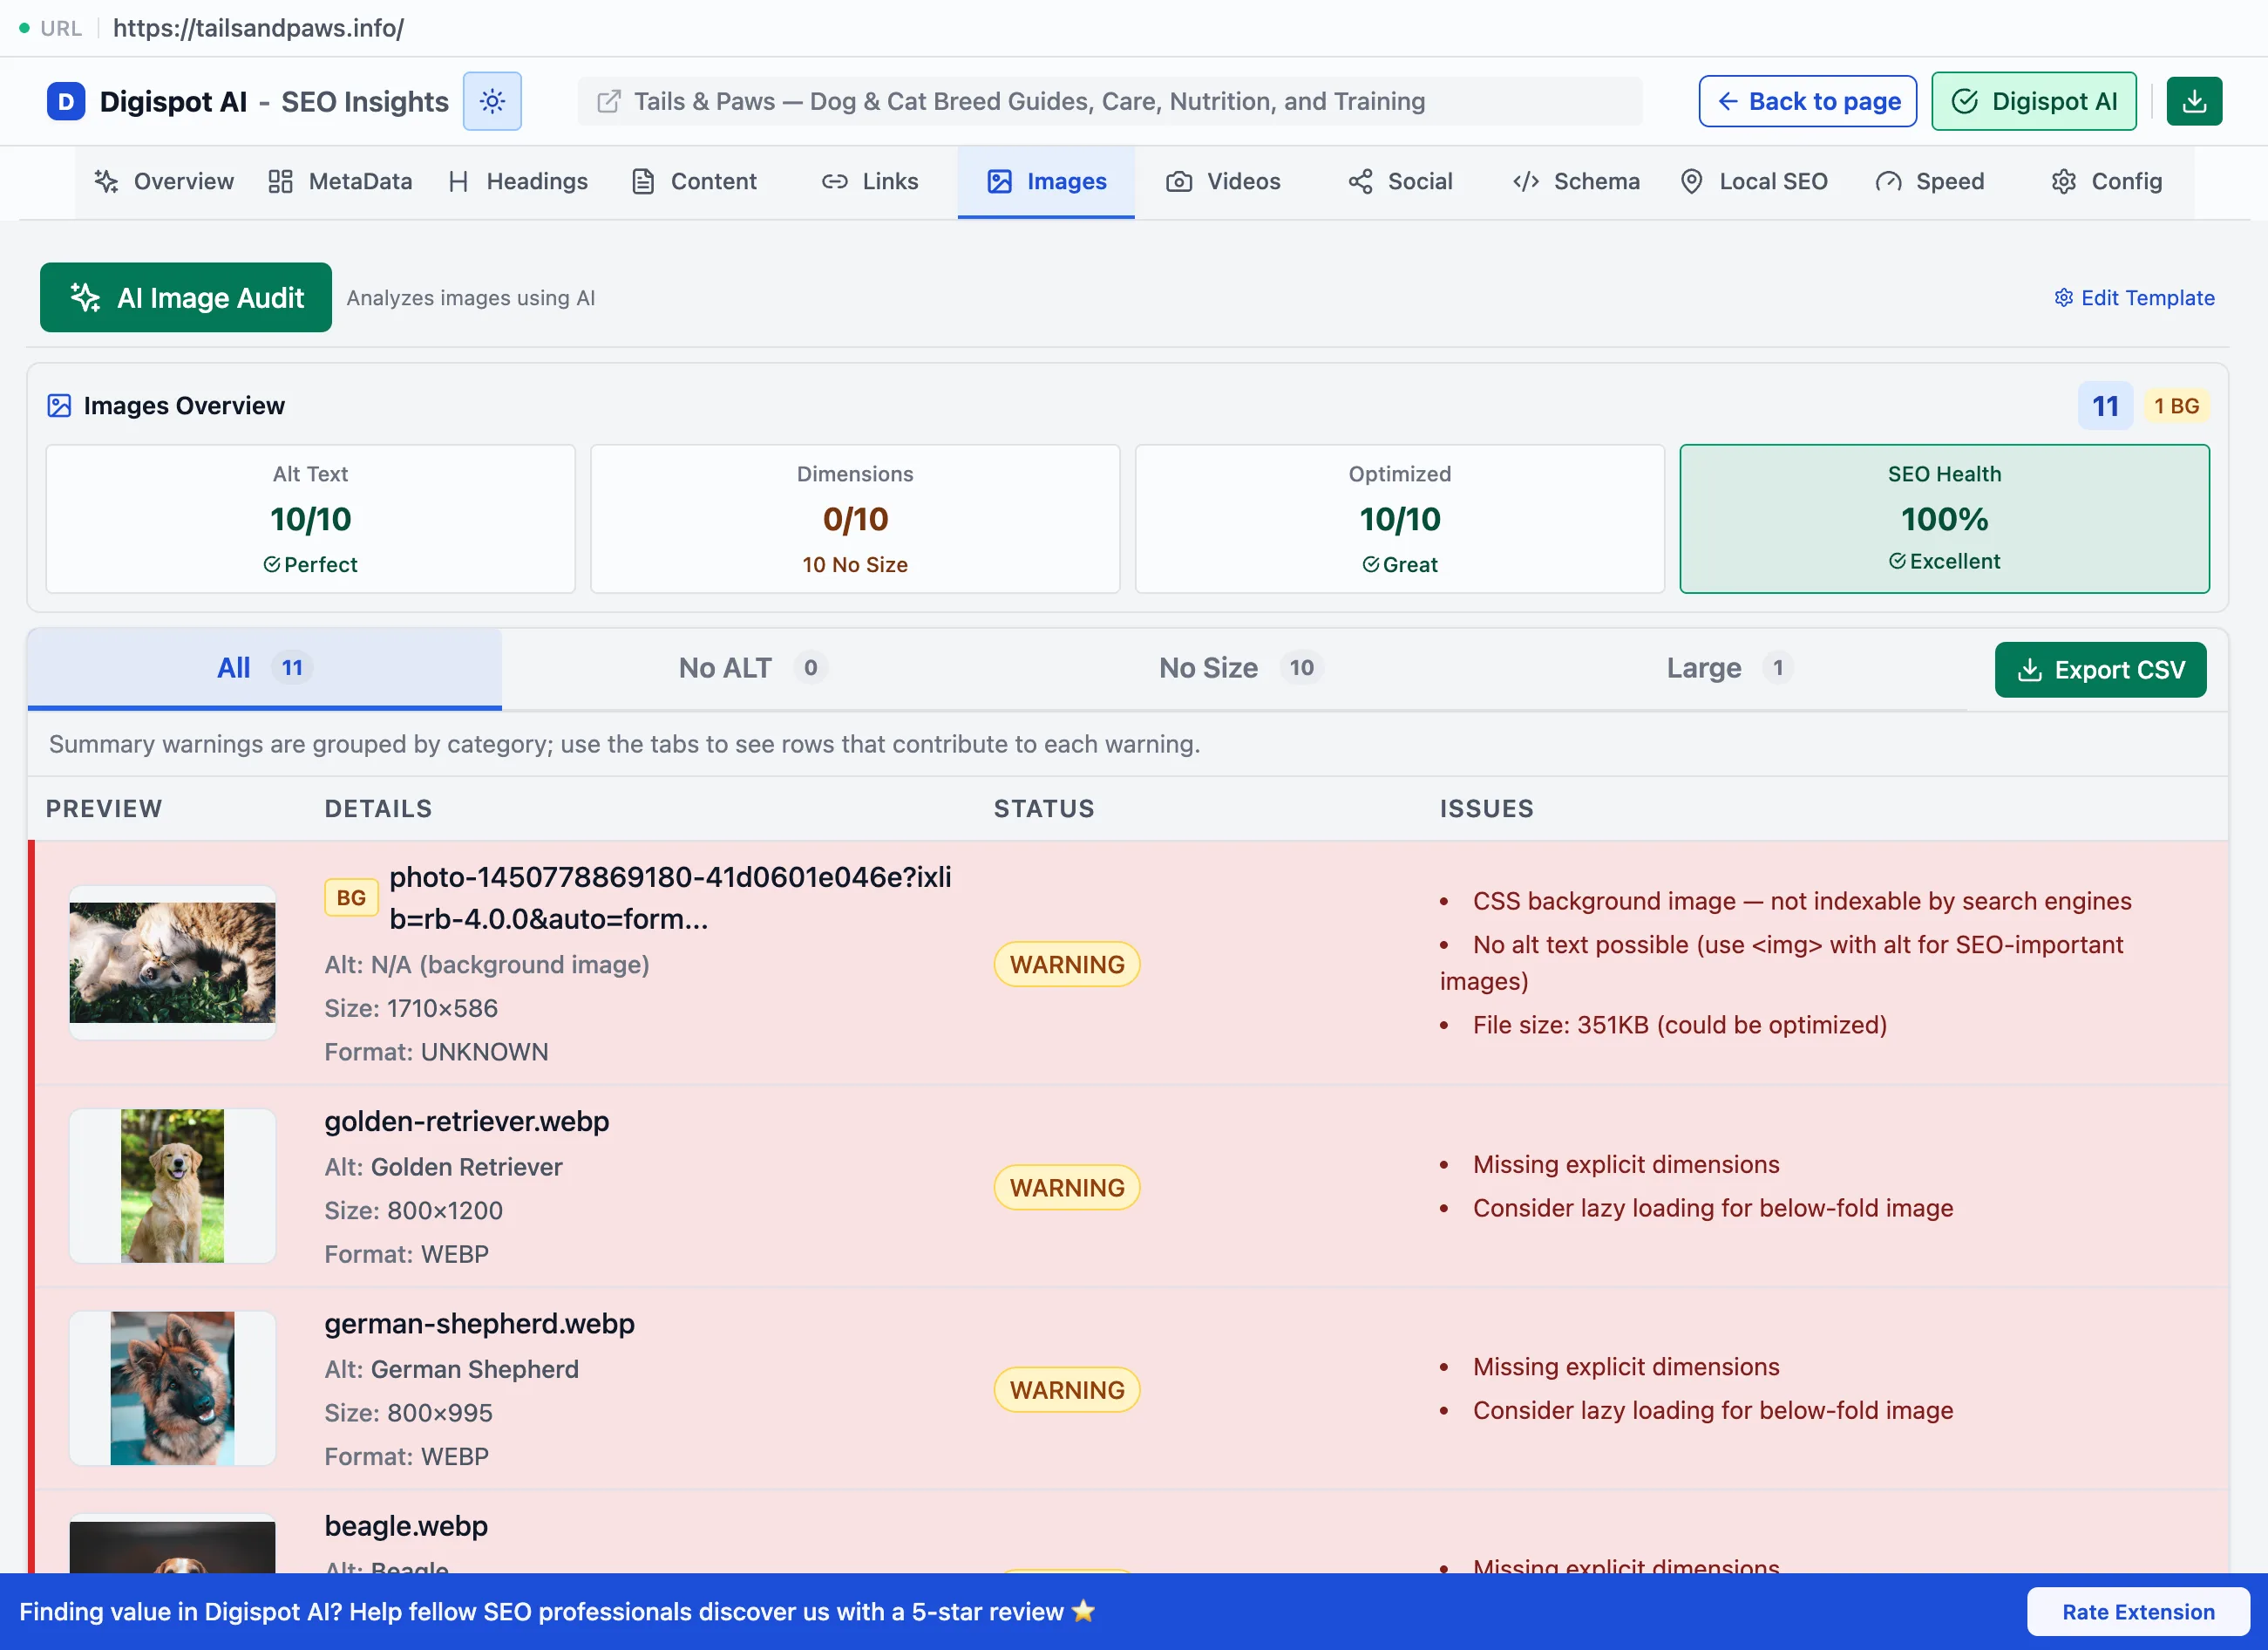The height and width of the screenshot is (1650, 2268).
Task: Click the BG tag on first row
Action: [x=351, y=897]
